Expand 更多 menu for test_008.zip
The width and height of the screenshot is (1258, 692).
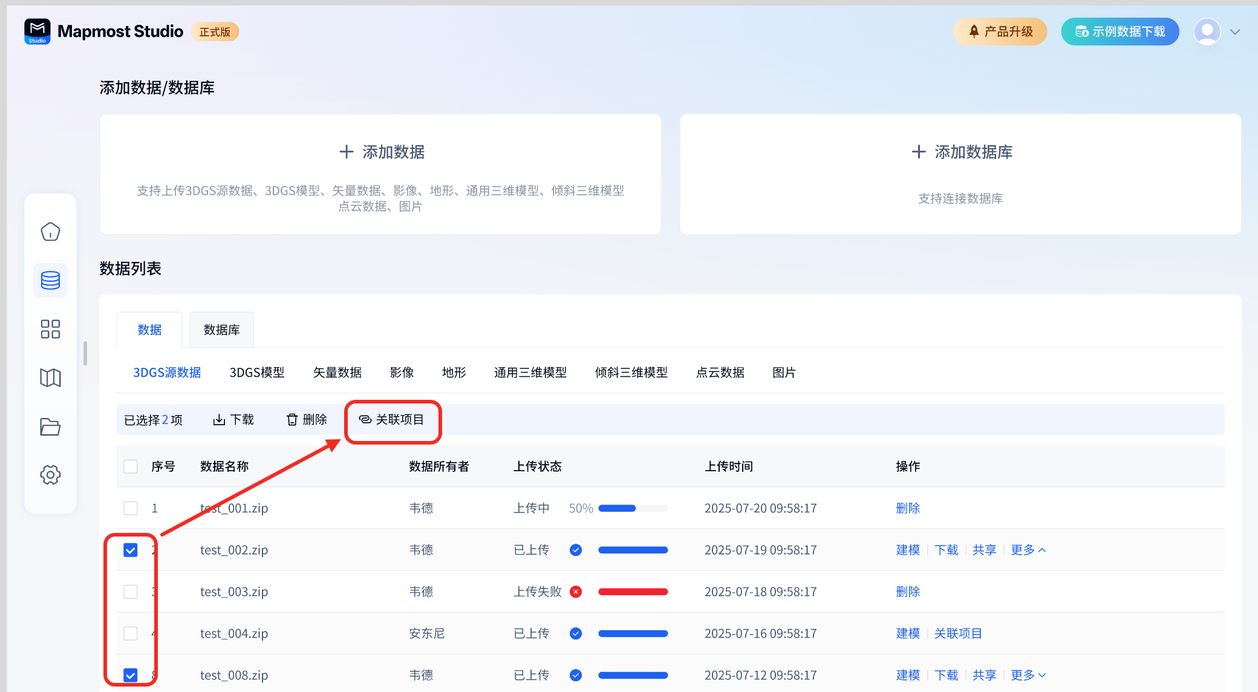click(1028, 675)
